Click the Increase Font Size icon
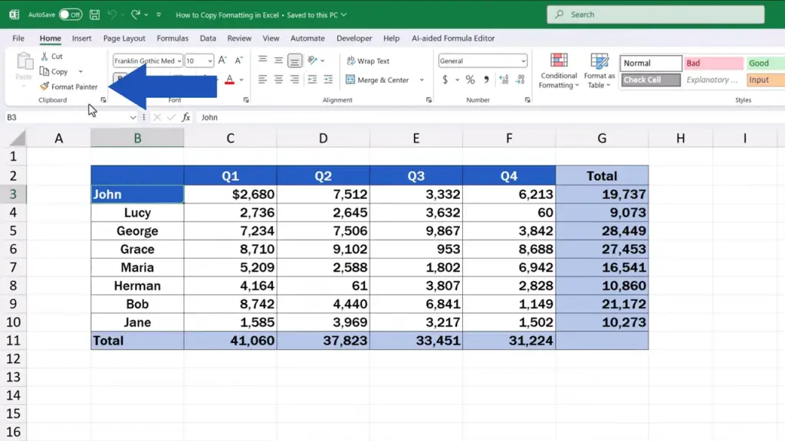785x441 pixels. [x=222, y=60]
